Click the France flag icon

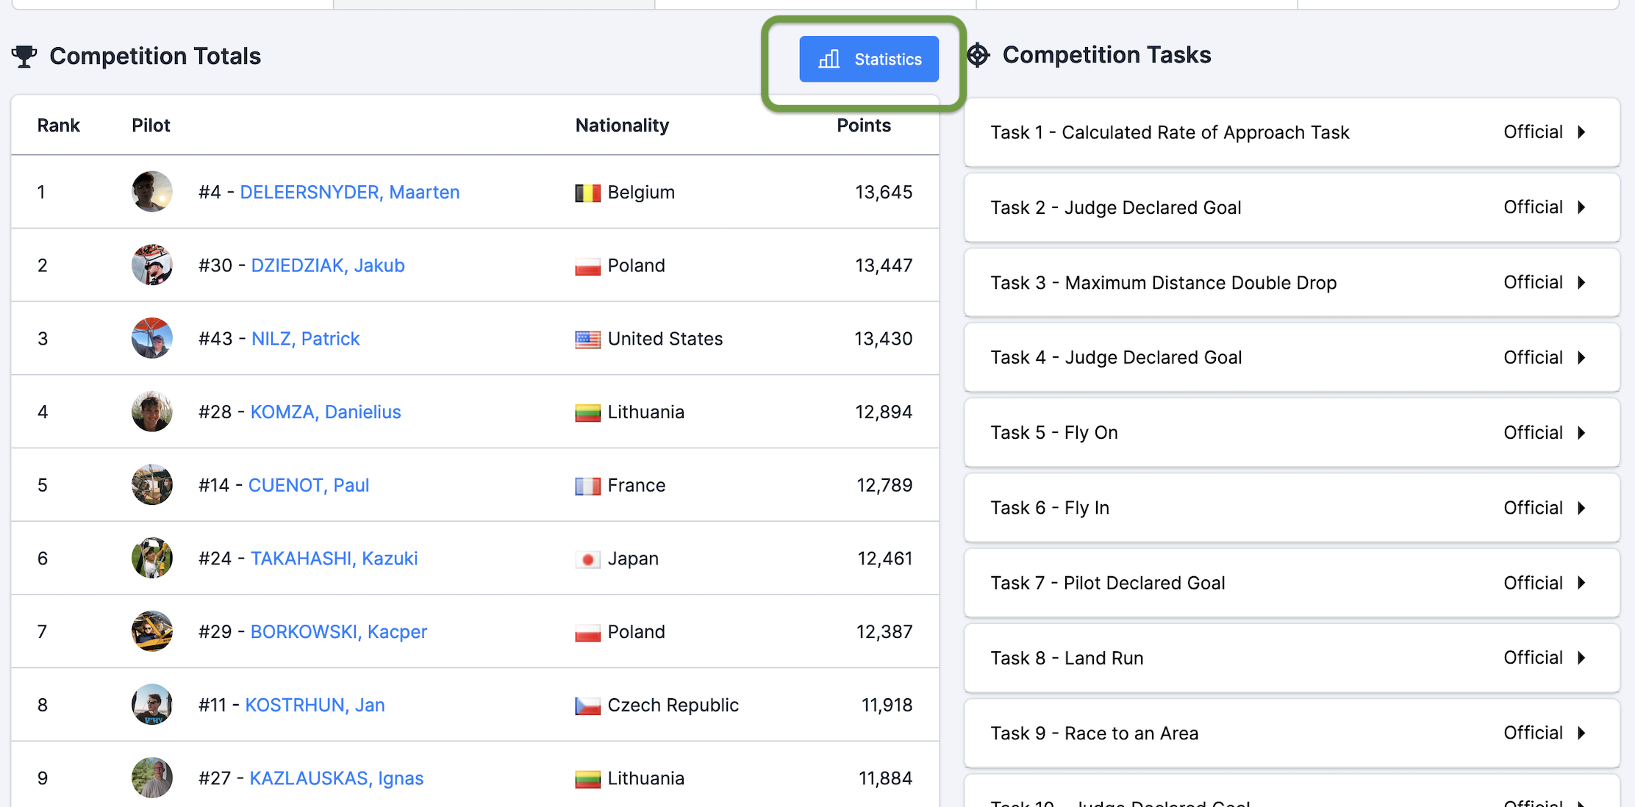click(587, 487)
